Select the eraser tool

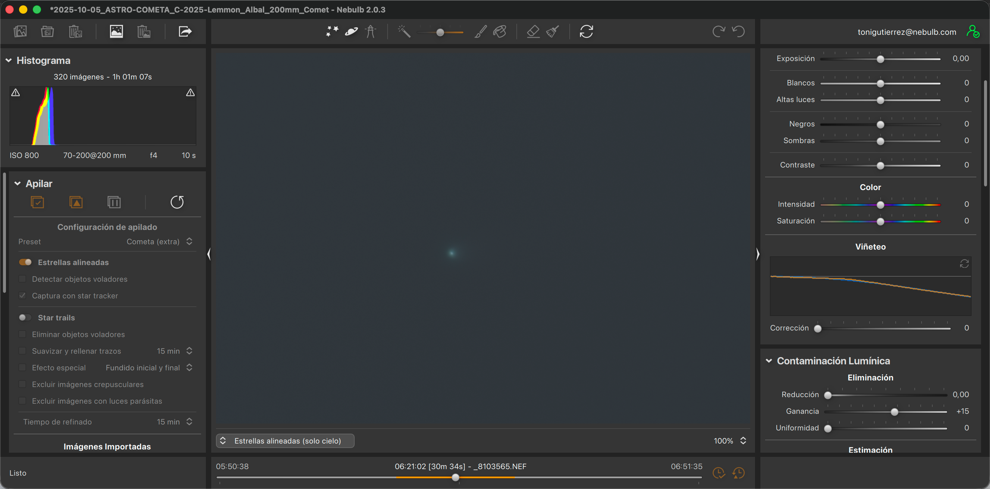(533, 31)
